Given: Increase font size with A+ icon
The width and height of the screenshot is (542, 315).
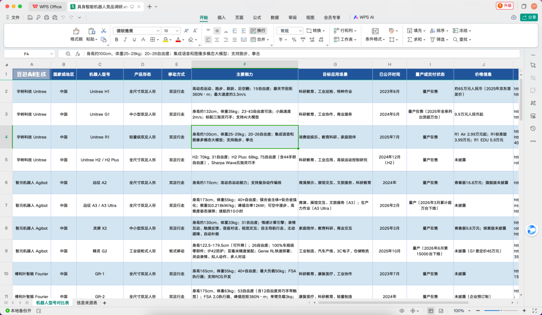Looking at the screenshot, I should [186, 31].
